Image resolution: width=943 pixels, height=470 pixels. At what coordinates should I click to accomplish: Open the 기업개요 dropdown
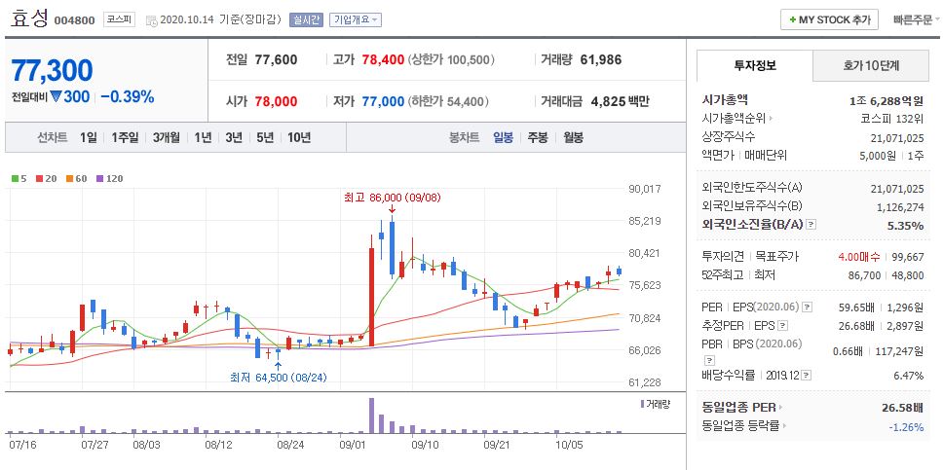pyautogui.click(x=355, y=19)
